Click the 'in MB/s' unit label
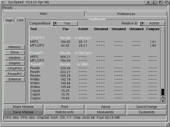The image size is (170, 127). (83, 64)
